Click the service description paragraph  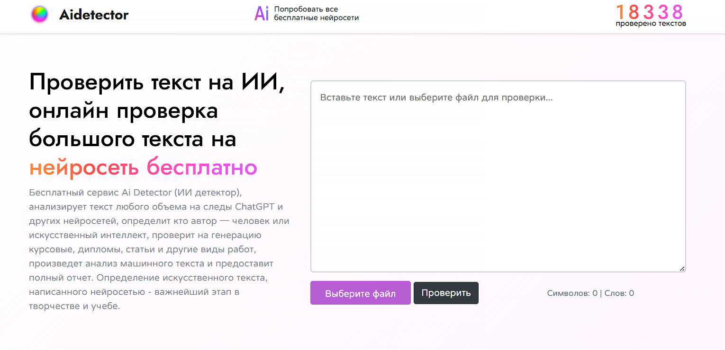click(159, 249)
